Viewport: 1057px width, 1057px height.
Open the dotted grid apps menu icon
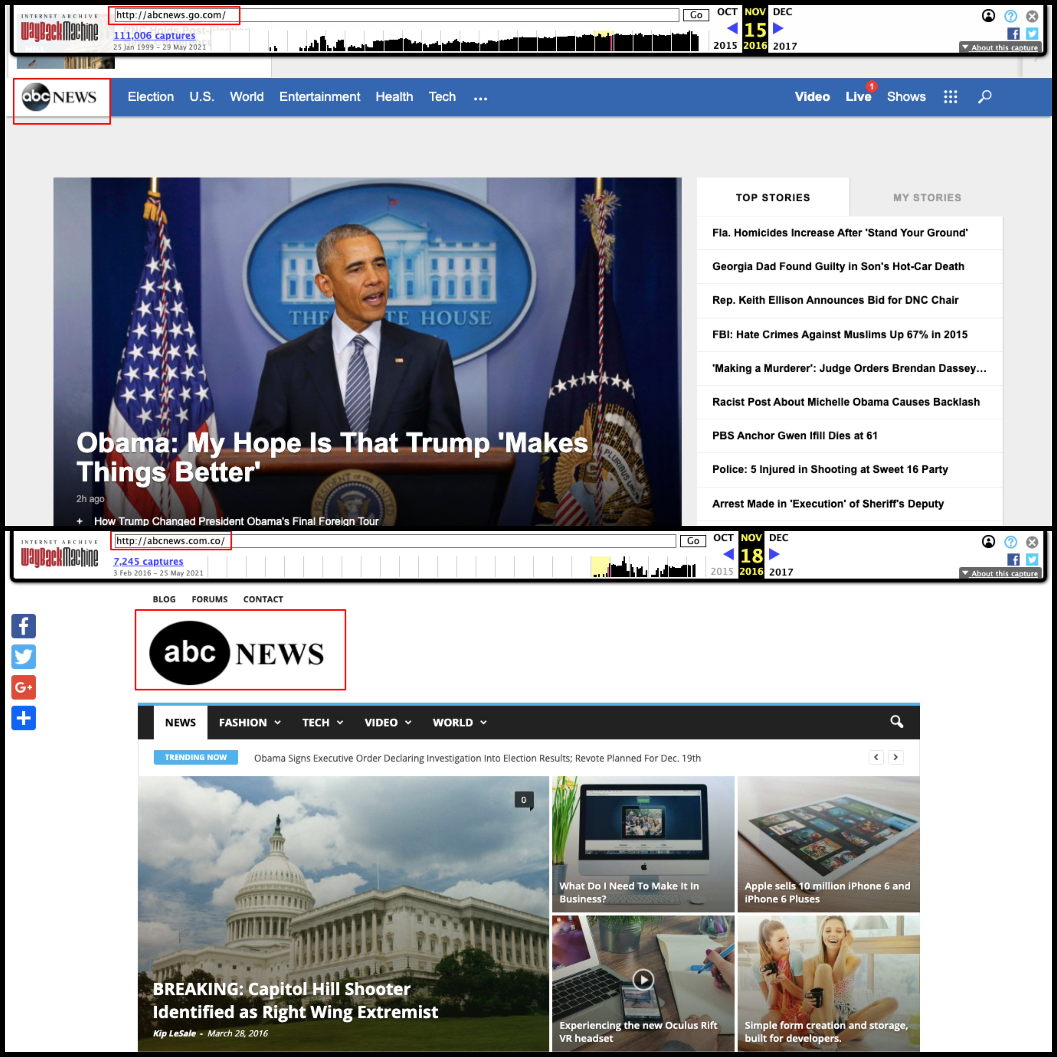coord(950,97)
